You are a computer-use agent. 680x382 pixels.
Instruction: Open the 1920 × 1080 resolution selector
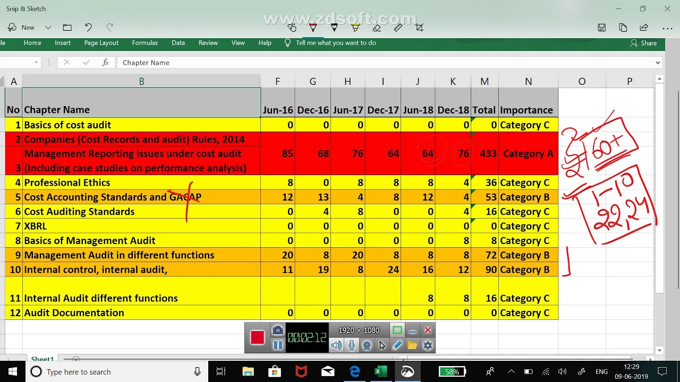tap(359, 331)
